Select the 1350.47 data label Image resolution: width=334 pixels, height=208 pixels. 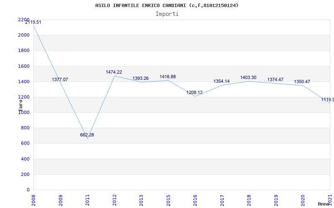[302, 82]
